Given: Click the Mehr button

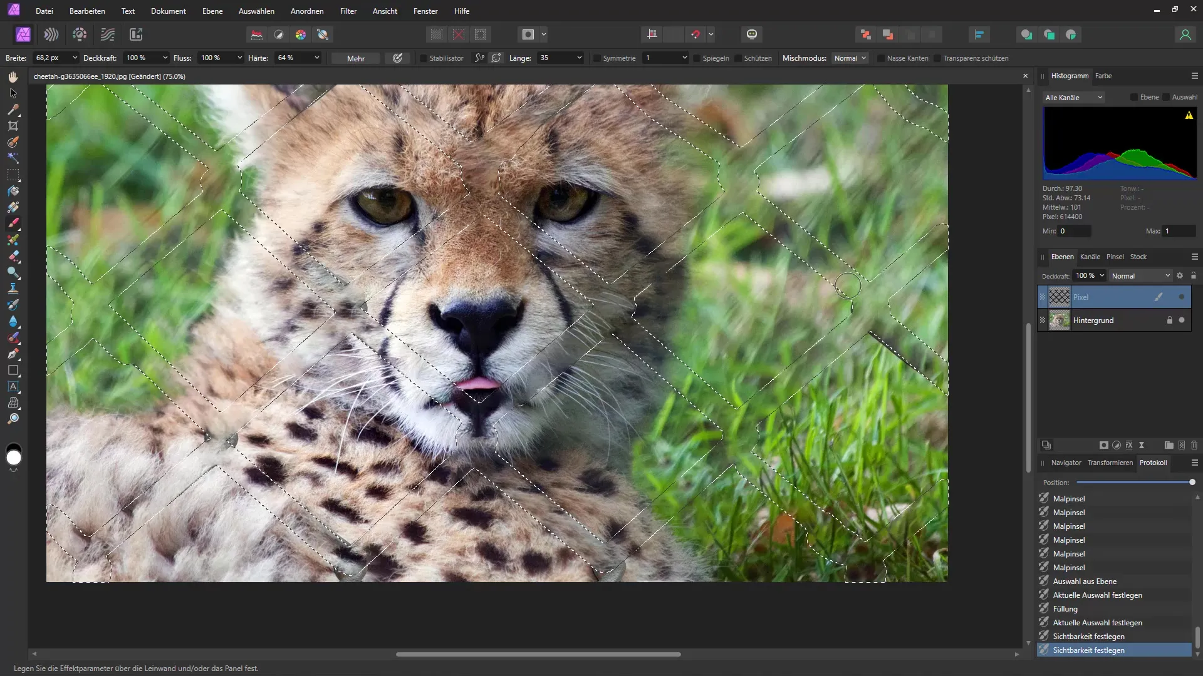Looking at the screenshot, I should pyautogui.click(x=356, y=58).
